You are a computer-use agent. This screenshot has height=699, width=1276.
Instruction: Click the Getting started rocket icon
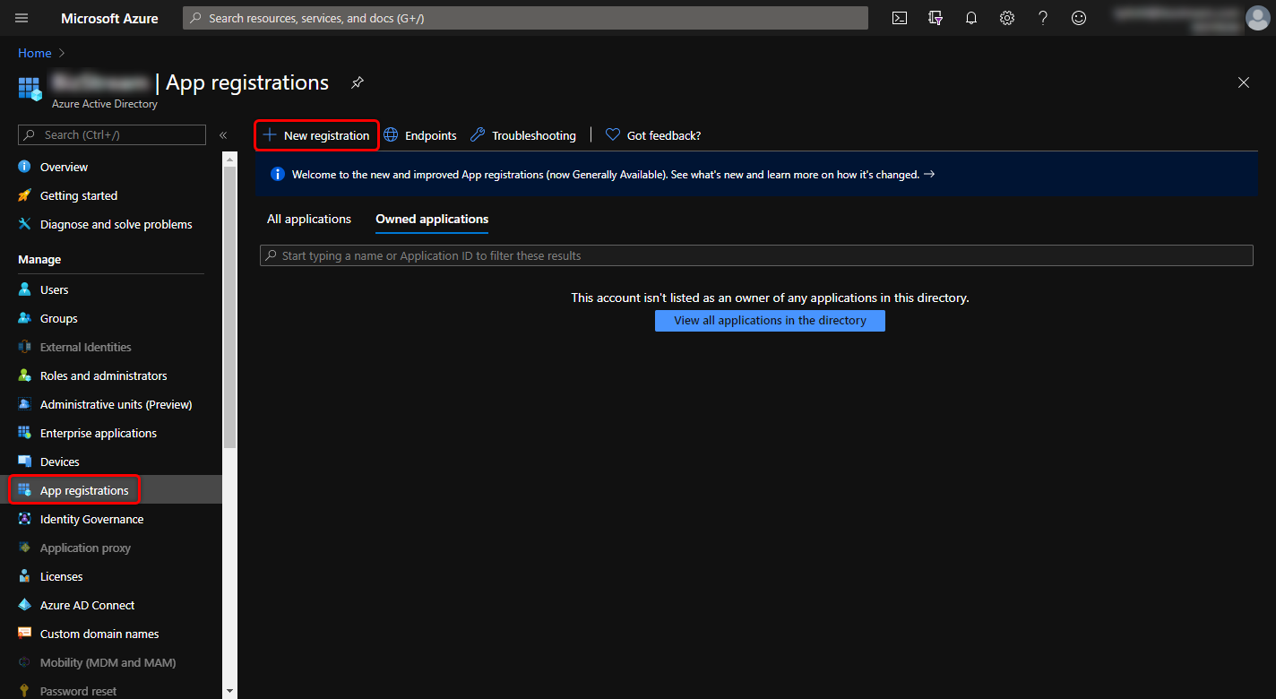[x=24, y=195]
